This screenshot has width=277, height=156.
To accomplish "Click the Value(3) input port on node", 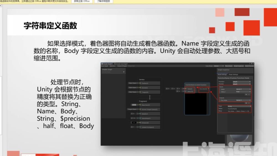I will [x=186, y=89].
